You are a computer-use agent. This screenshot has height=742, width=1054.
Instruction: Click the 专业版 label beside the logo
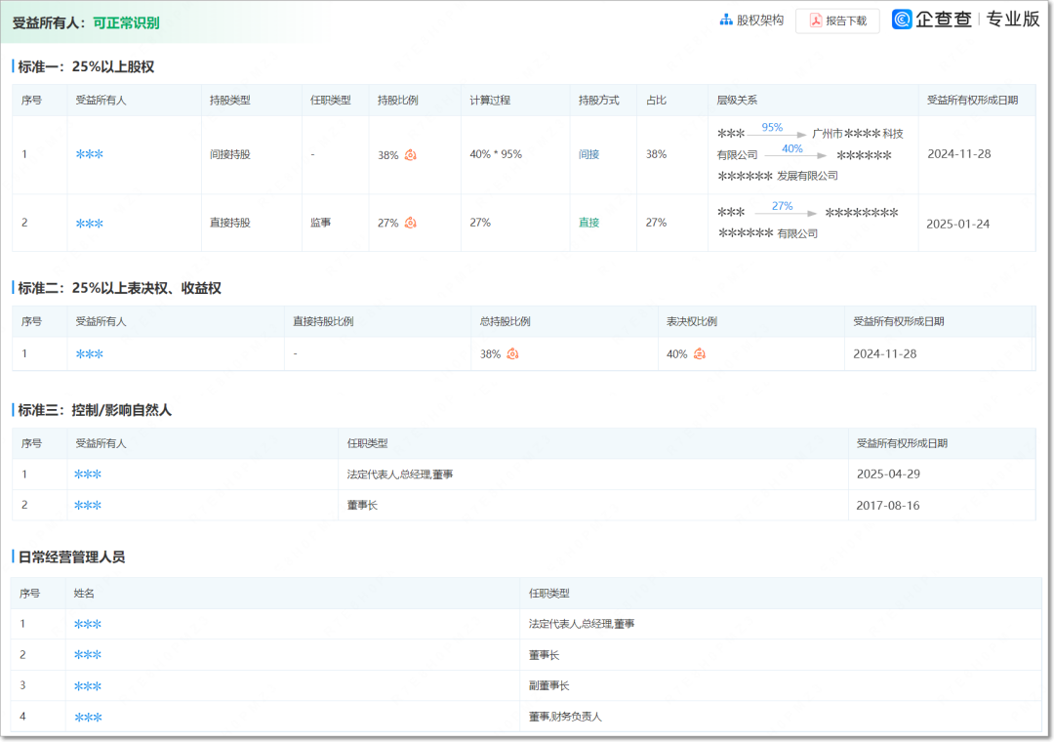point(1013,20)
